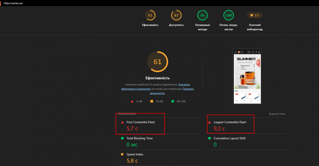Click the https://polax.ua/ URL text
This screenshot has height=166, width=319.
point(13,3)
